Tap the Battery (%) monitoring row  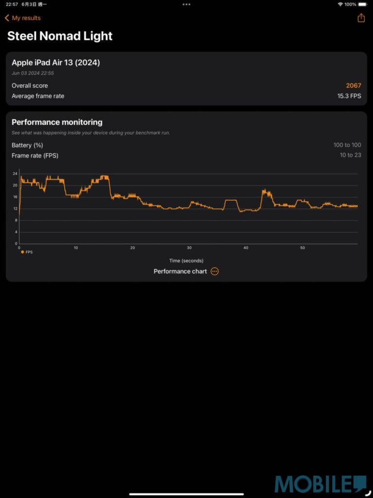click(x=186, y=145)
